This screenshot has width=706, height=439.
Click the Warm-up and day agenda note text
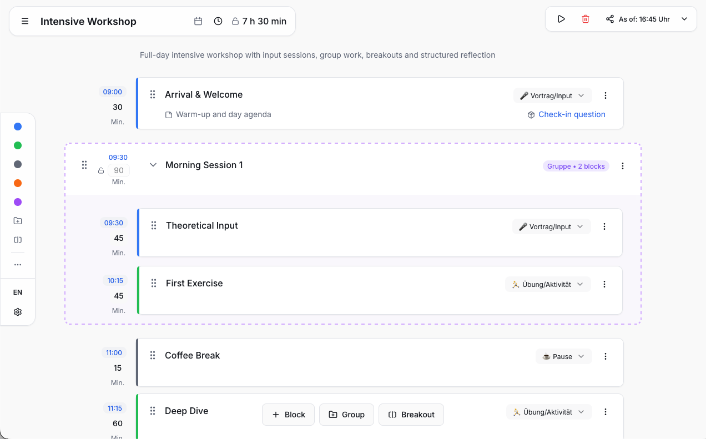[224, 114]
